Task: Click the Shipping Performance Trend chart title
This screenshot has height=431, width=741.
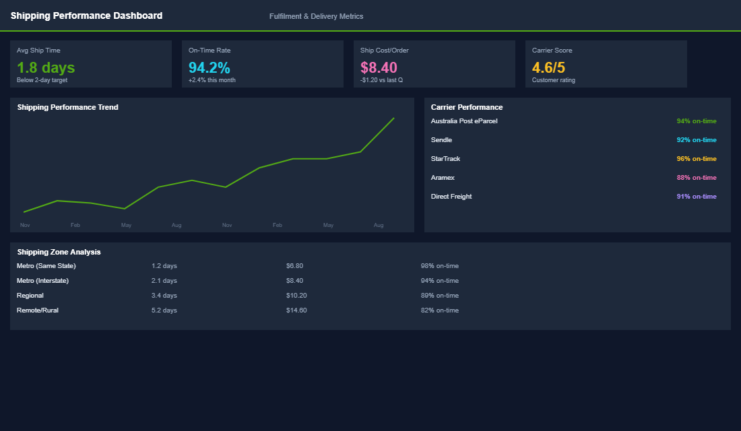Action: tap(67, 107)
